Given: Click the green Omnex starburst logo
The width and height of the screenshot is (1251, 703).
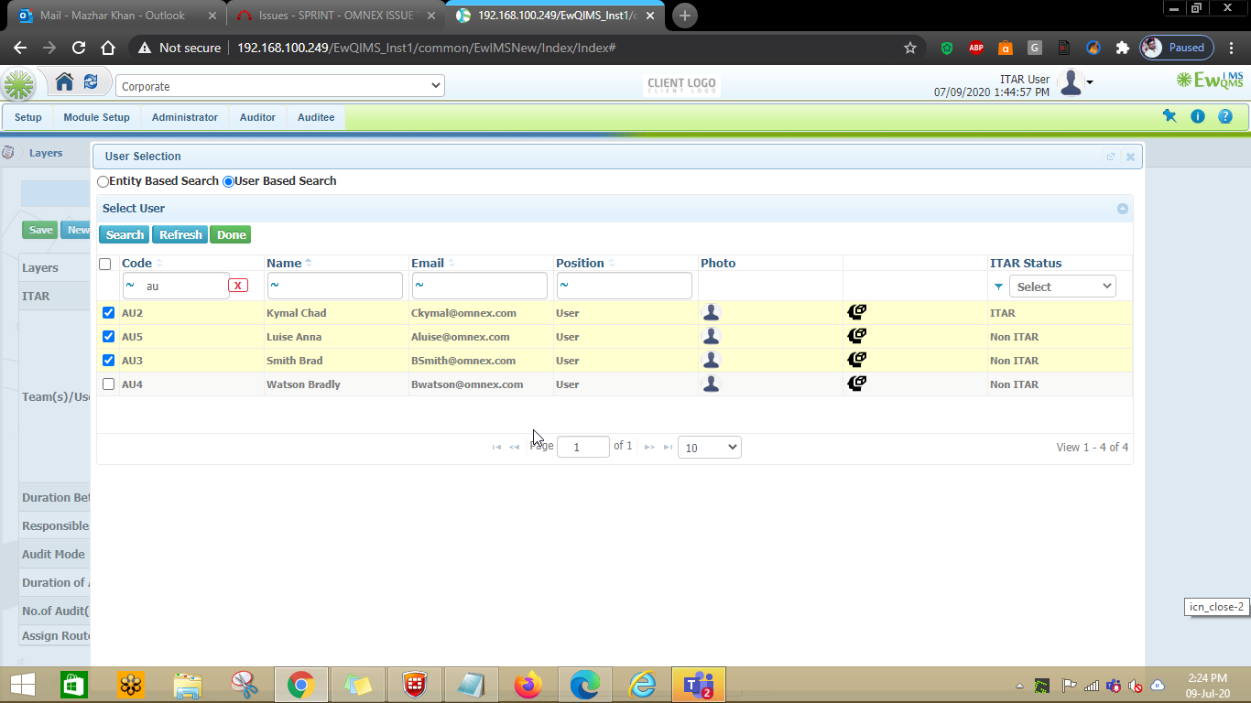Looking at the screenshot, I should (18, 85).
